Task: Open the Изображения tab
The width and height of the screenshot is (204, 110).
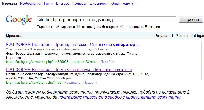Action: pos(30,4)
